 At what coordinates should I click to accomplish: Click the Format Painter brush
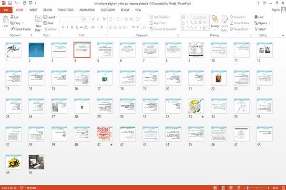point(12,29)
